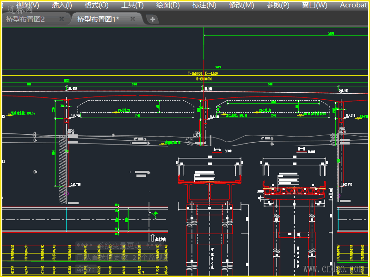The image size is (370, 277).
Task: Open the Acrobat menu
Action: click(353, 5)
